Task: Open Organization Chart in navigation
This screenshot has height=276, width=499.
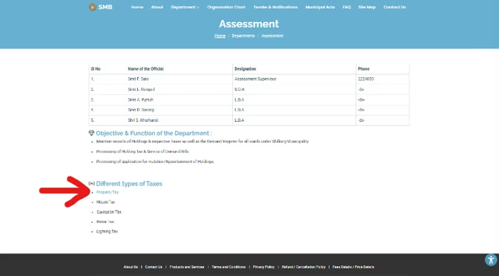Action: pyautogui.click(x=226, y=7)
